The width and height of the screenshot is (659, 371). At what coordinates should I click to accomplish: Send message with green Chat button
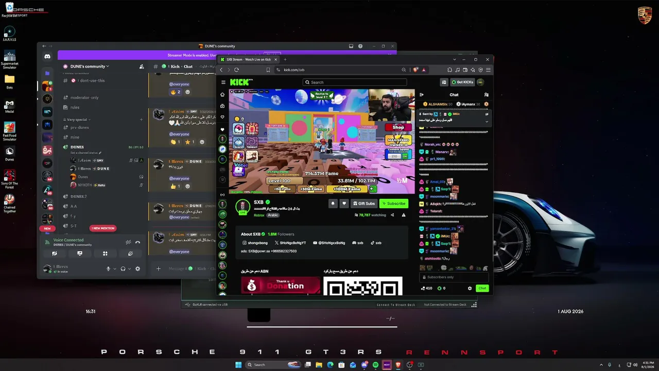click(482, 288)
